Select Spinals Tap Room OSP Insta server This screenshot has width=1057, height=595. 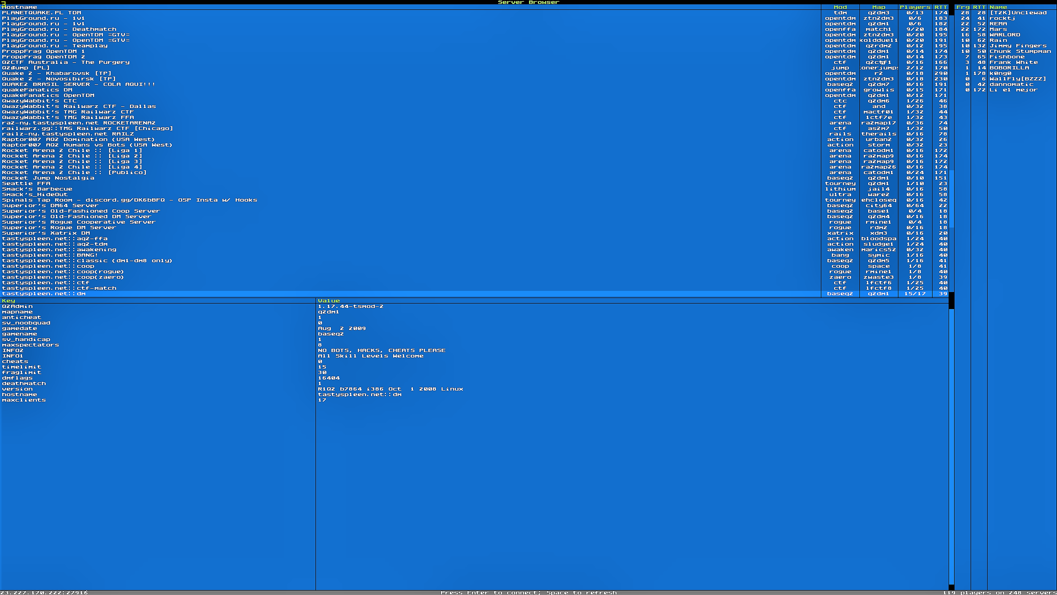coord(474,200)
